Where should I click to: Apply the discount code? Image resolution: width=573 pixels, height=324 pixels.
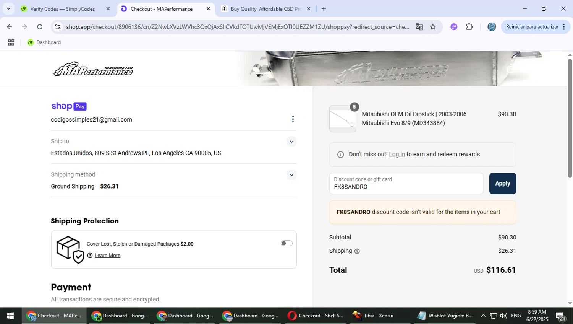503,184
